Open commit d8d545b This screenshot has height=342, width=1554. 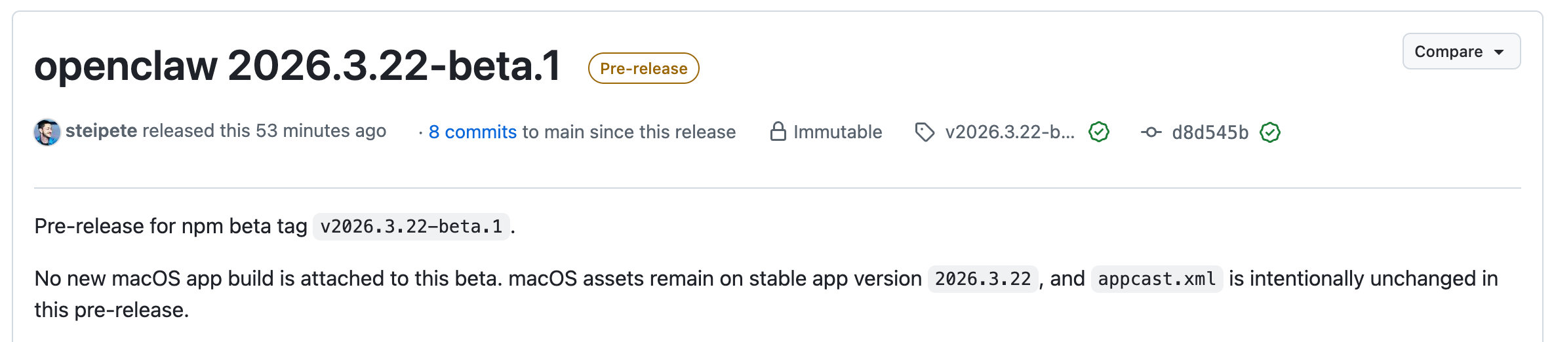point(1210,133)
